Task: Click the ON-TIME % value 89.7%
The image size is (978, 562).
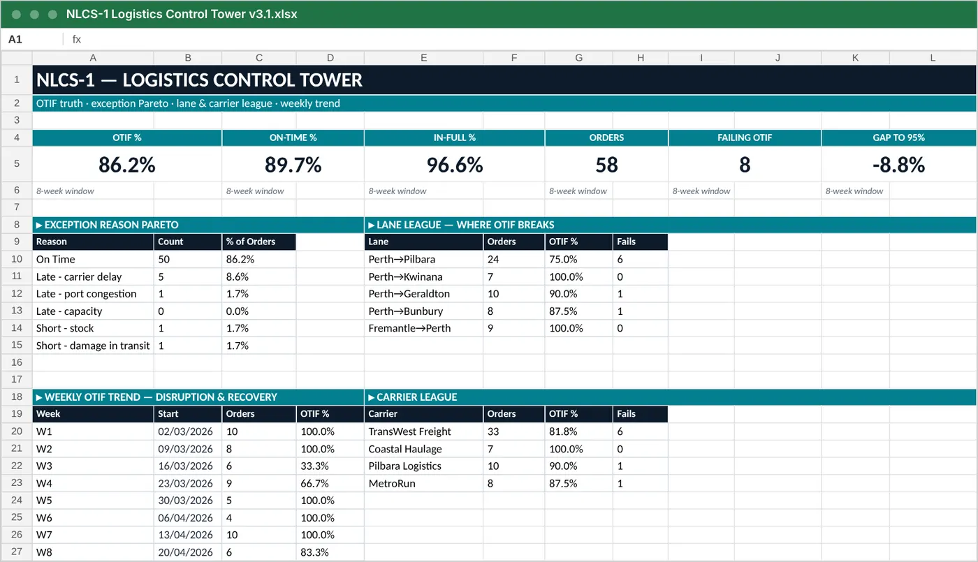Action: tap(293, 165)
